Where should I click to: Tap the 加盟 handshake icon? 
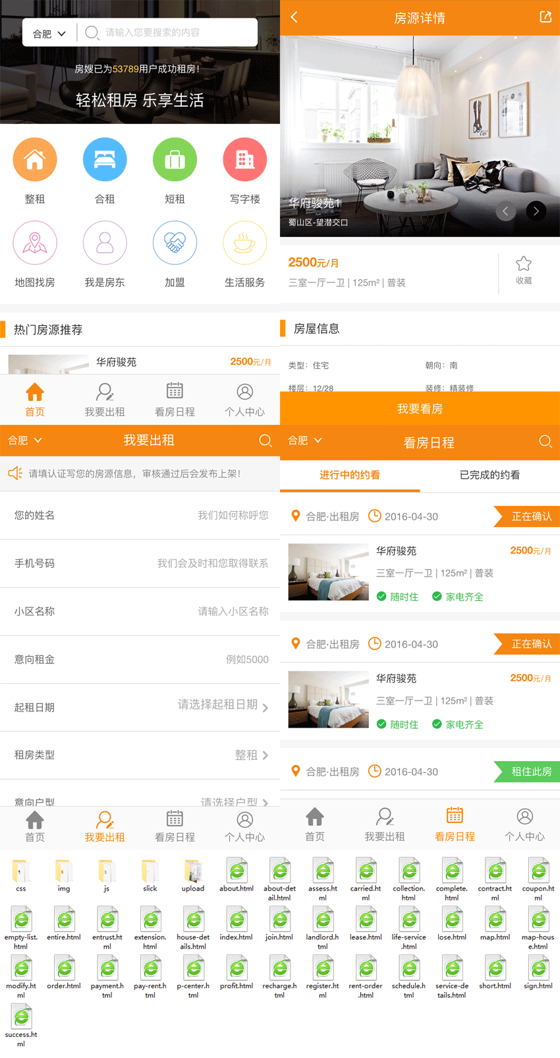(x=175, y=243)
